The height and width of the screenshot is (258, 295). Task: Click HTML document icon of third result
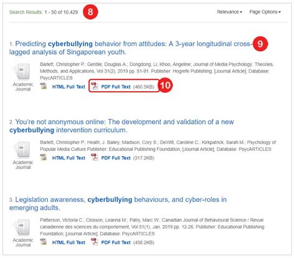(44, 242)
